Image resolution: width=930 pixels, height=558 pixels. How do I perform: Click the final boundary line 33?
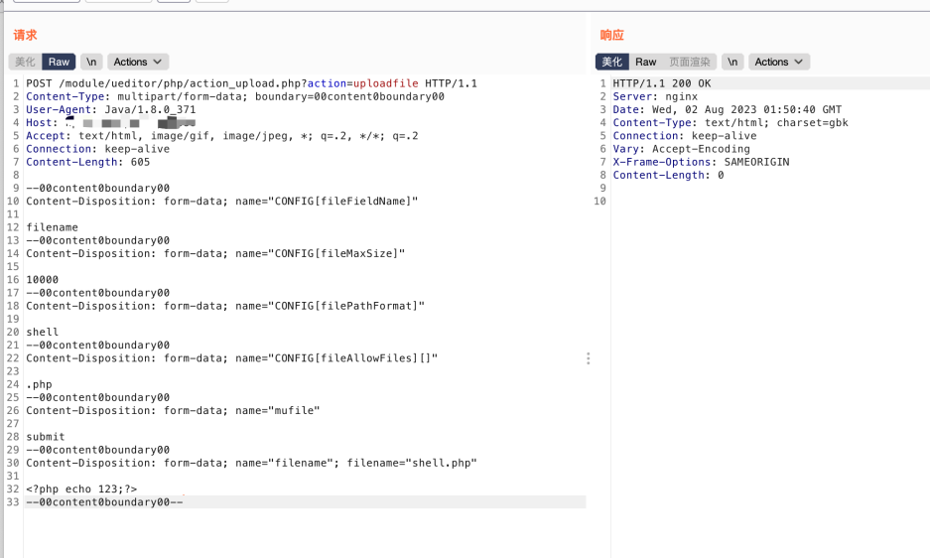(x=104, y=501)
